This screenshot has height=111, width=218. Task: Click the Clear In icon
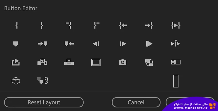(x=68, y=25)
